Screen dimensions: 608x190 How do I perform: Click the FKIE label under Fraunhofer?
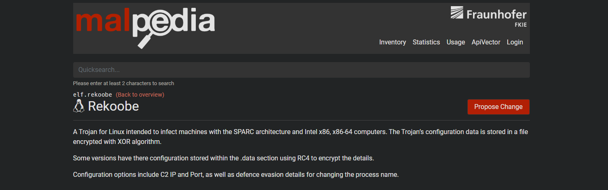[x=520, y=25]
